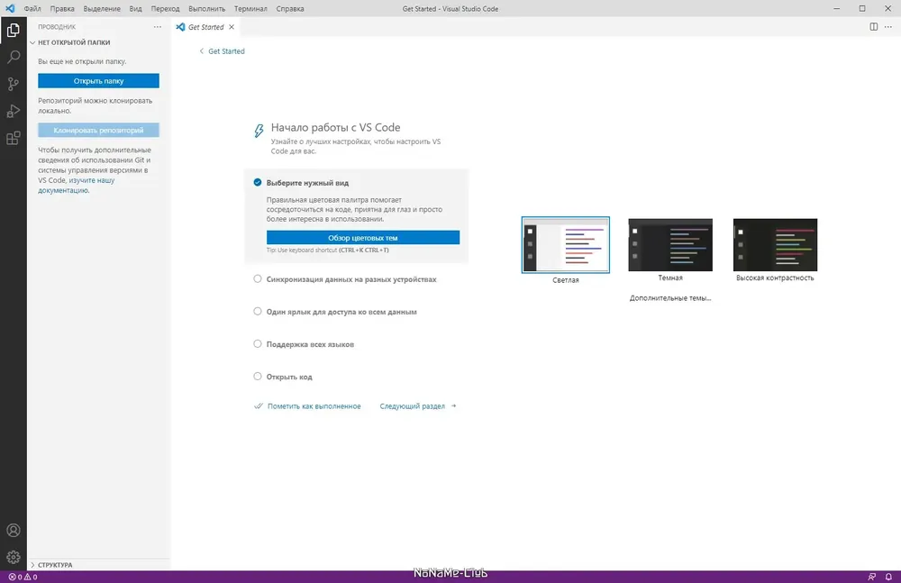Open the Выполнить menu
The height and width of the screenshot is (583, 901).
click(207, 9)
